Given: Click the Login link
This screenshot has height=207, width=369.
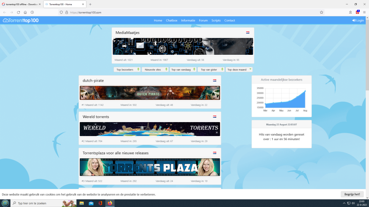Looking at the screenshot, I should pyautogui.click(x=358, y=21).
